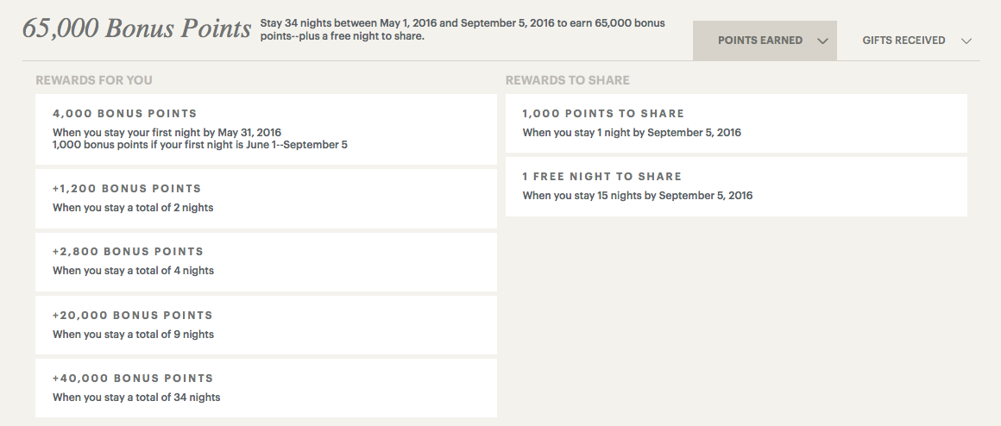Screen dimensions: 1001x426
Task: Click the stay 15 nights condition text
Action: coord(637,196)
